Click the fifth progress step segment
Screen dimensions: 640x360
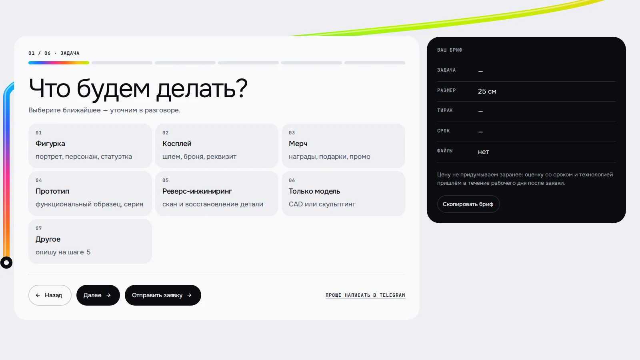pos(312,63)
